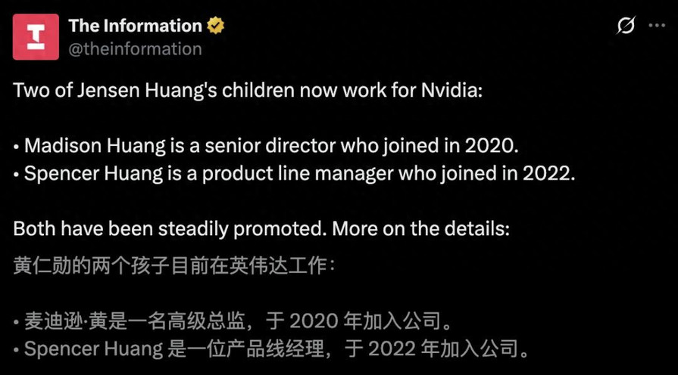
Task: Open The Information profile avatar
Action: pos(36,37)
